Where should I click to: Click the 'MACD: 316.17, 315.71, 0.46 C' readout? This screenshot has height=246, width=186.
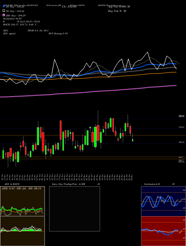tap(20, 25)
